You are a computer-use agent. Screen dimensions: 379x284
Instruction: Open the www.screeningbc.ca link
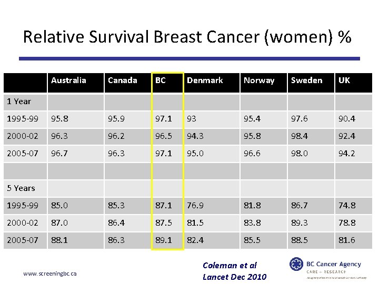51,273
